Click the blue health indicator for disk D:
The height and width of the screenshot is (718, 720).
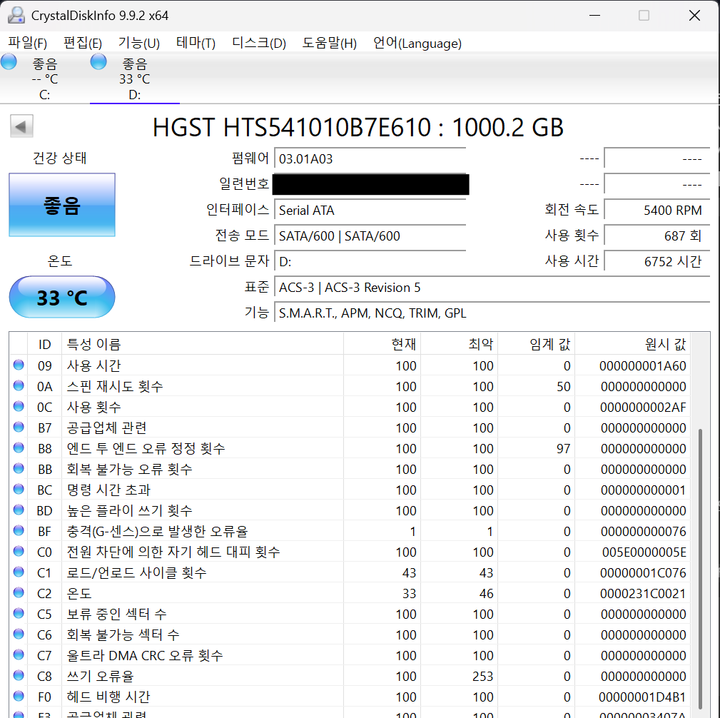tap(98, 61)
